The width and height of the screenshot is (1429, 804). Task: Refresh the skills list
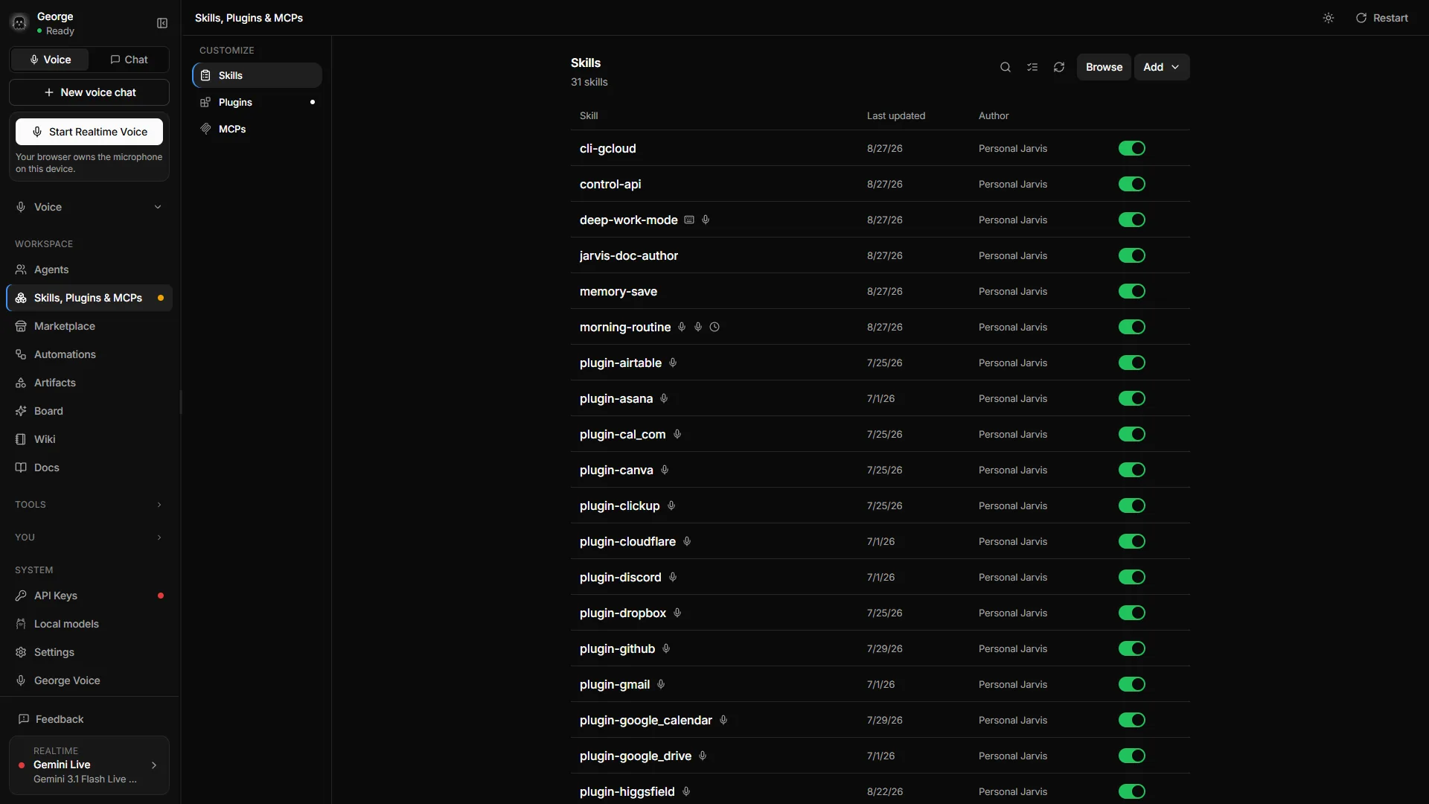[x=1059, y=67]
